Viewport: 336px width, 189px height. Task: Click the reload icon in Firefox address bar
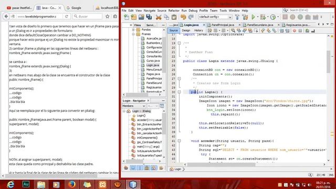(x=67, y=16)
